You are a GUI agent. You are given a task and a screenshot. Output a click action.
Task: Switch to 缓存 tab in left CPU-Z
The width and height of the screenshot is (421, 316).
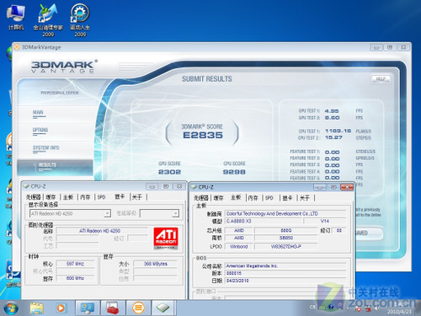point(51,197)
